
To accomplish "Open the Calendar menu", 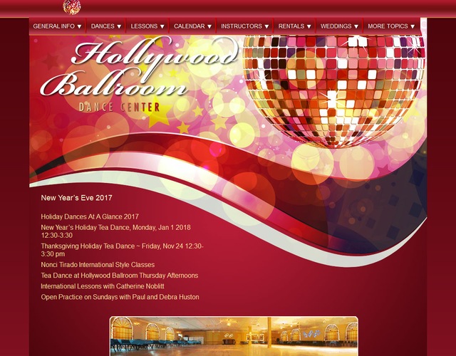I will (x=192, y=26).
